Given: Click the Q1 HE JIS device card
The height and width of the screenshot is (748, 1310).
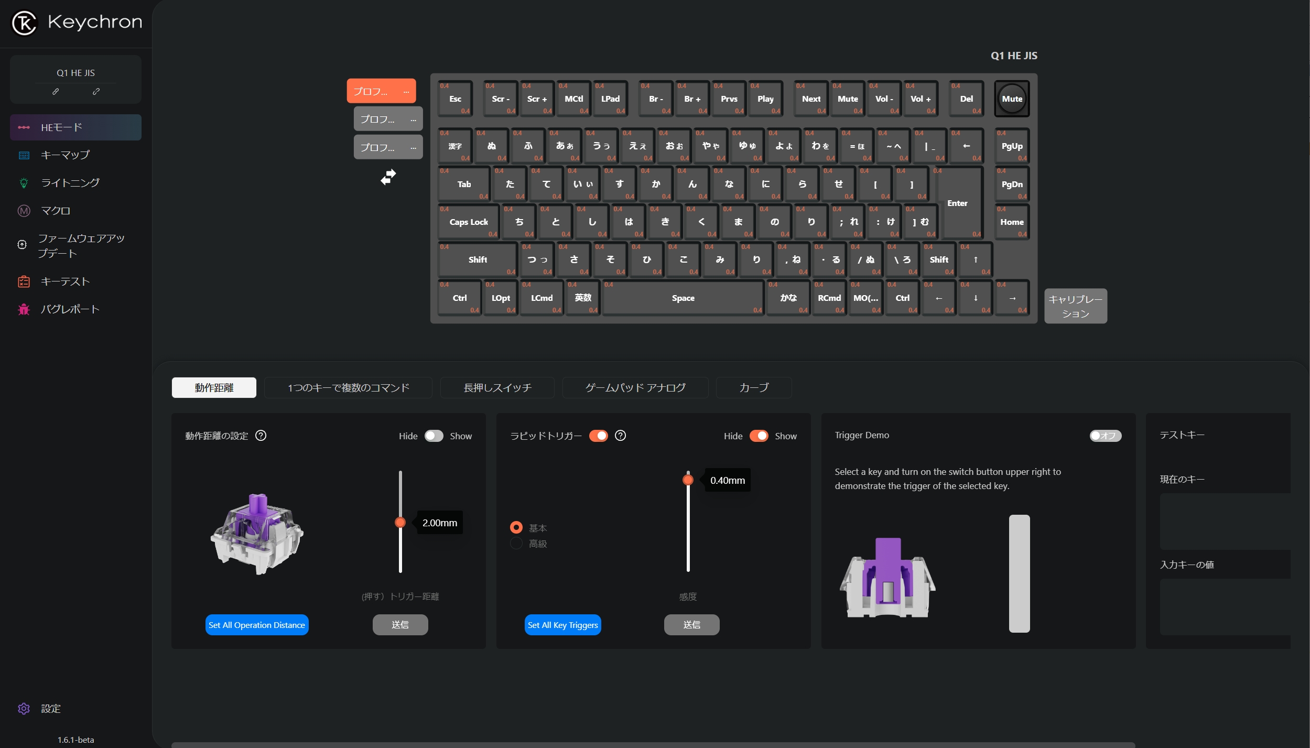Looking at the screenshot, I should 75,79.
